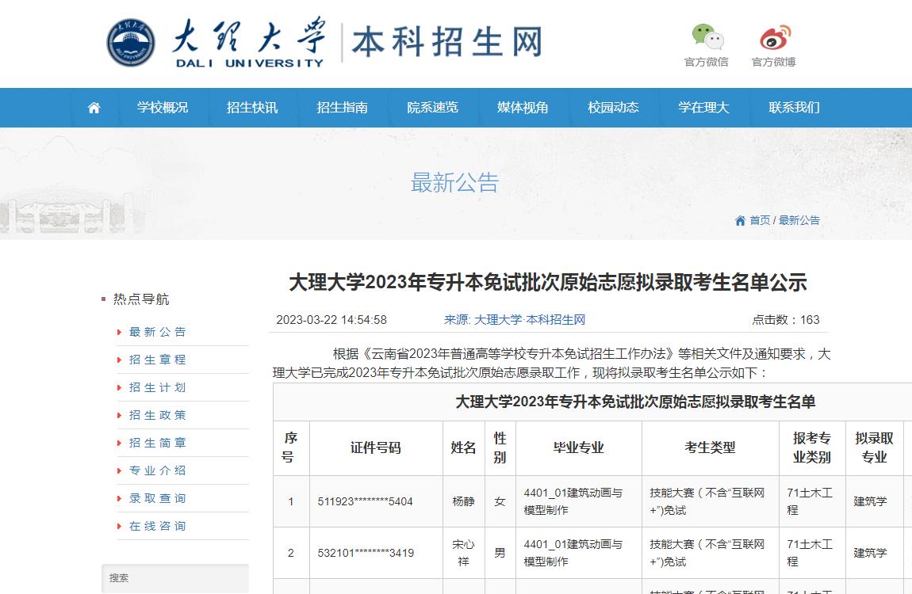Viewport: 912px width, 594px height.
Task: Open 最新公告 in the sidebar
Action: pos(158,332)
